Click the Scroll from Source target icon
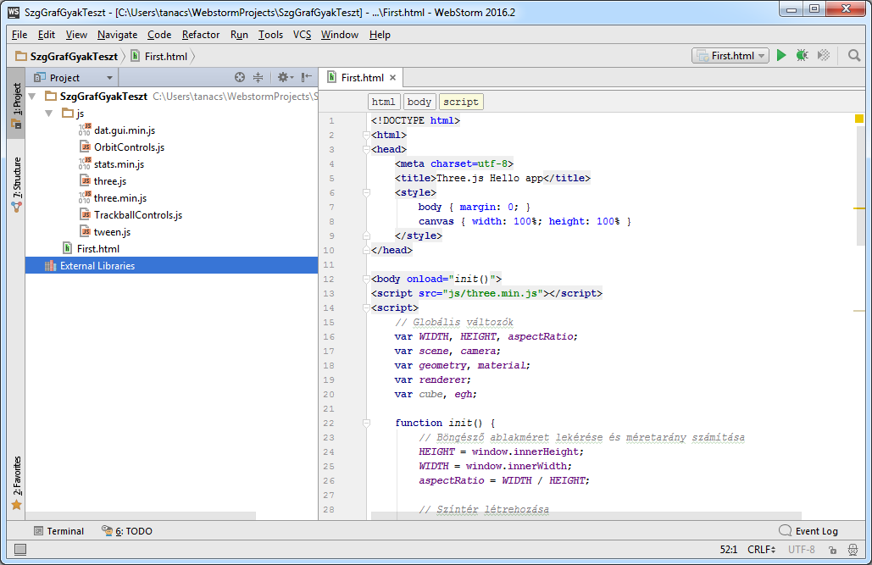 pyautogui.click(x=240, y=77)
